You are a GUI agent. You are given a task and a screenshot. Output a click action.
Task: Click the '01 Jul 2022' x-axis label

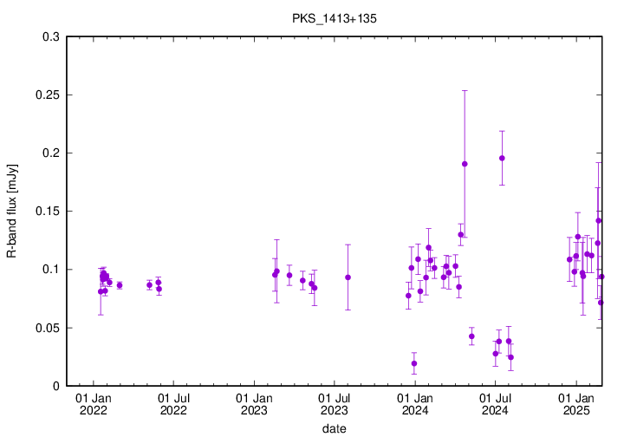coord(173,403)
